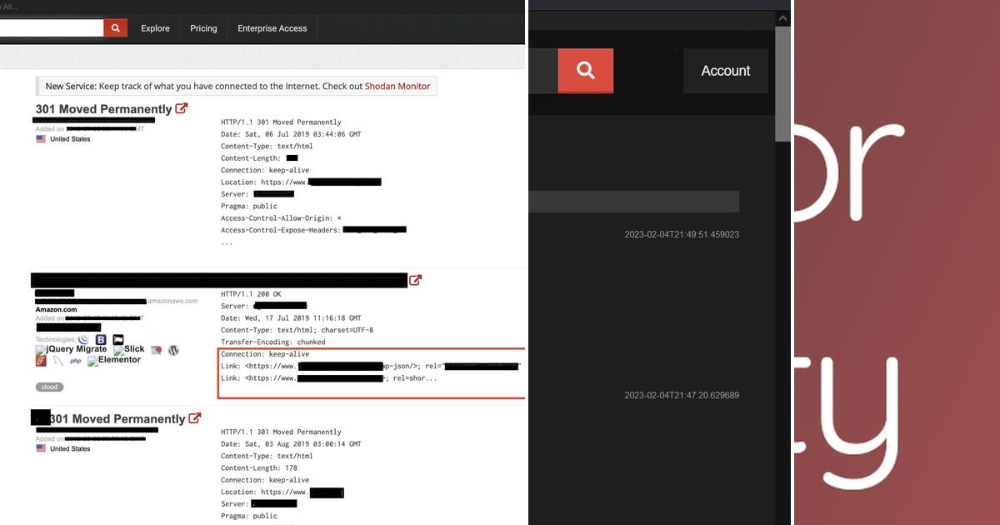The image size is (1000, 525).
Task: Click the jQuery technology icon
Action: [83, 339]
